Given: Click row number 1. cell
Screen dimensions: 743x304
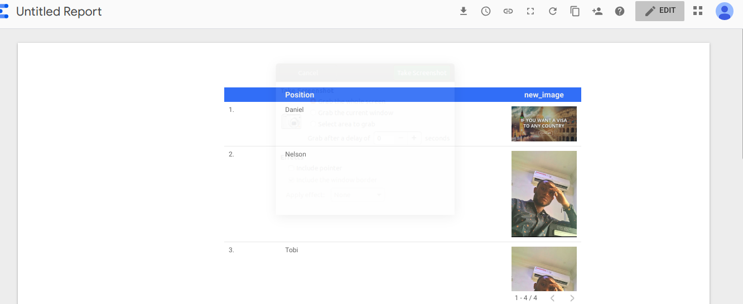Looking at the screenshot, I should point(231,110).
